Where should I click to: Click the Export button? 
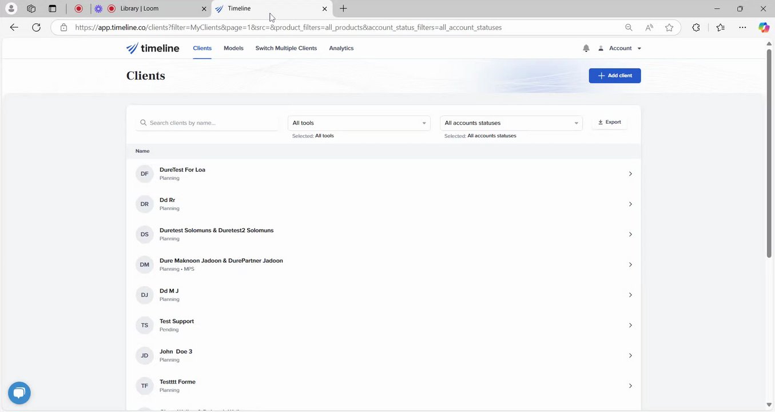pos(609,122)
